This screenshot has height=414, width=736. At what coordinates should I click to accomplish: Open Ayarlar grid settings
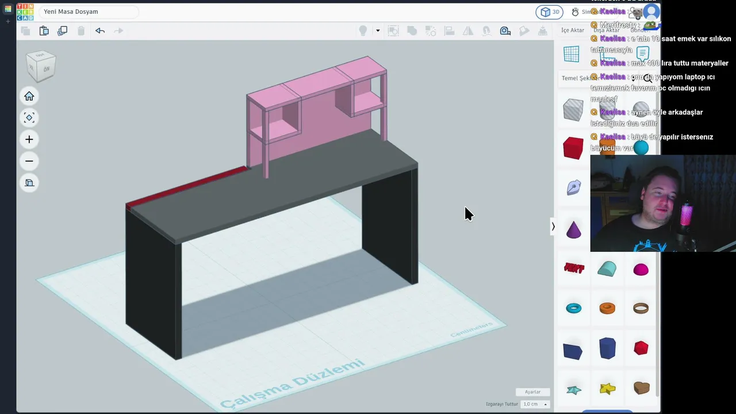pos(532,392)
